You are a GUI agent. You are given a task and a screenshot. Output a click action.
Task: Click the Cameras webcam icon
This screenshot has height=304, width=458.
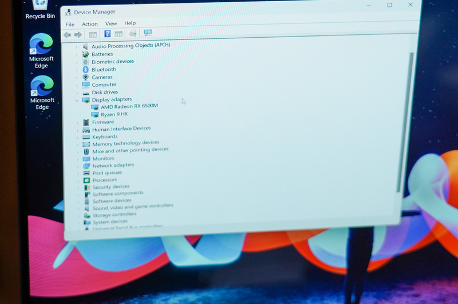(x=85, y=77)
